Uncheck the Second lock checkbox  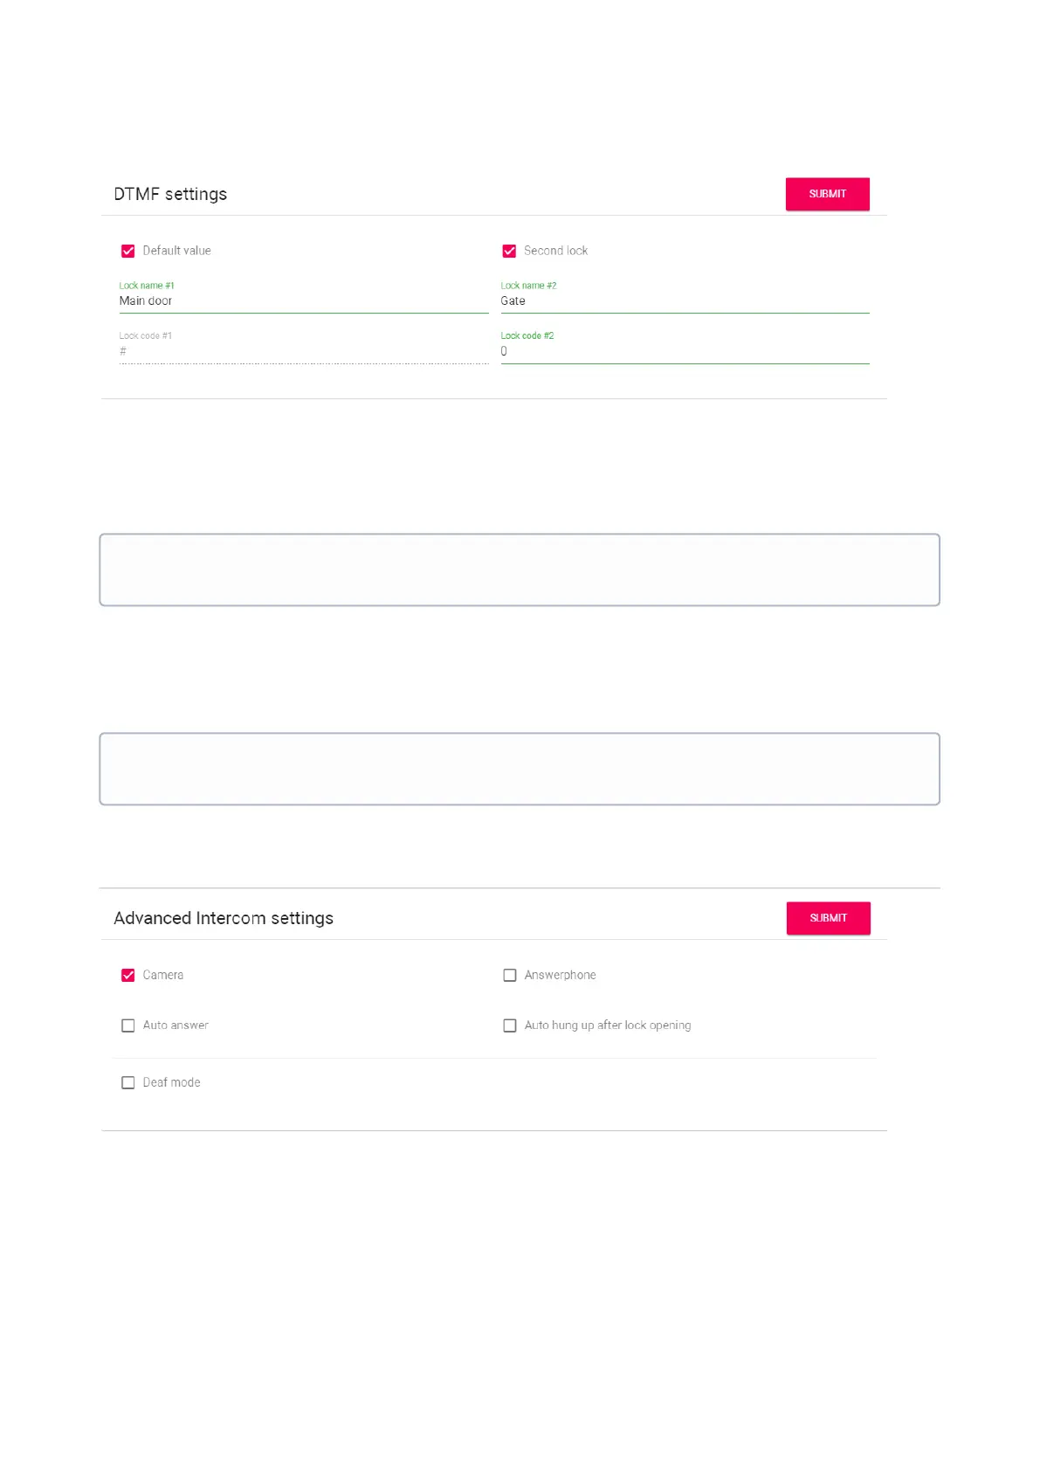[x=509, y=252]
